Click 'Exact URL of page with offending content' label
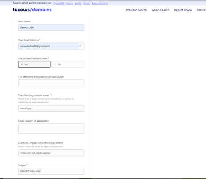Screen dimensions: 206x179 coord(40,143)
